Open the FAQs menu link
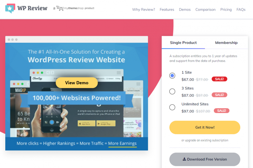This screenshot has width=253, height=168. pos(241,9)
